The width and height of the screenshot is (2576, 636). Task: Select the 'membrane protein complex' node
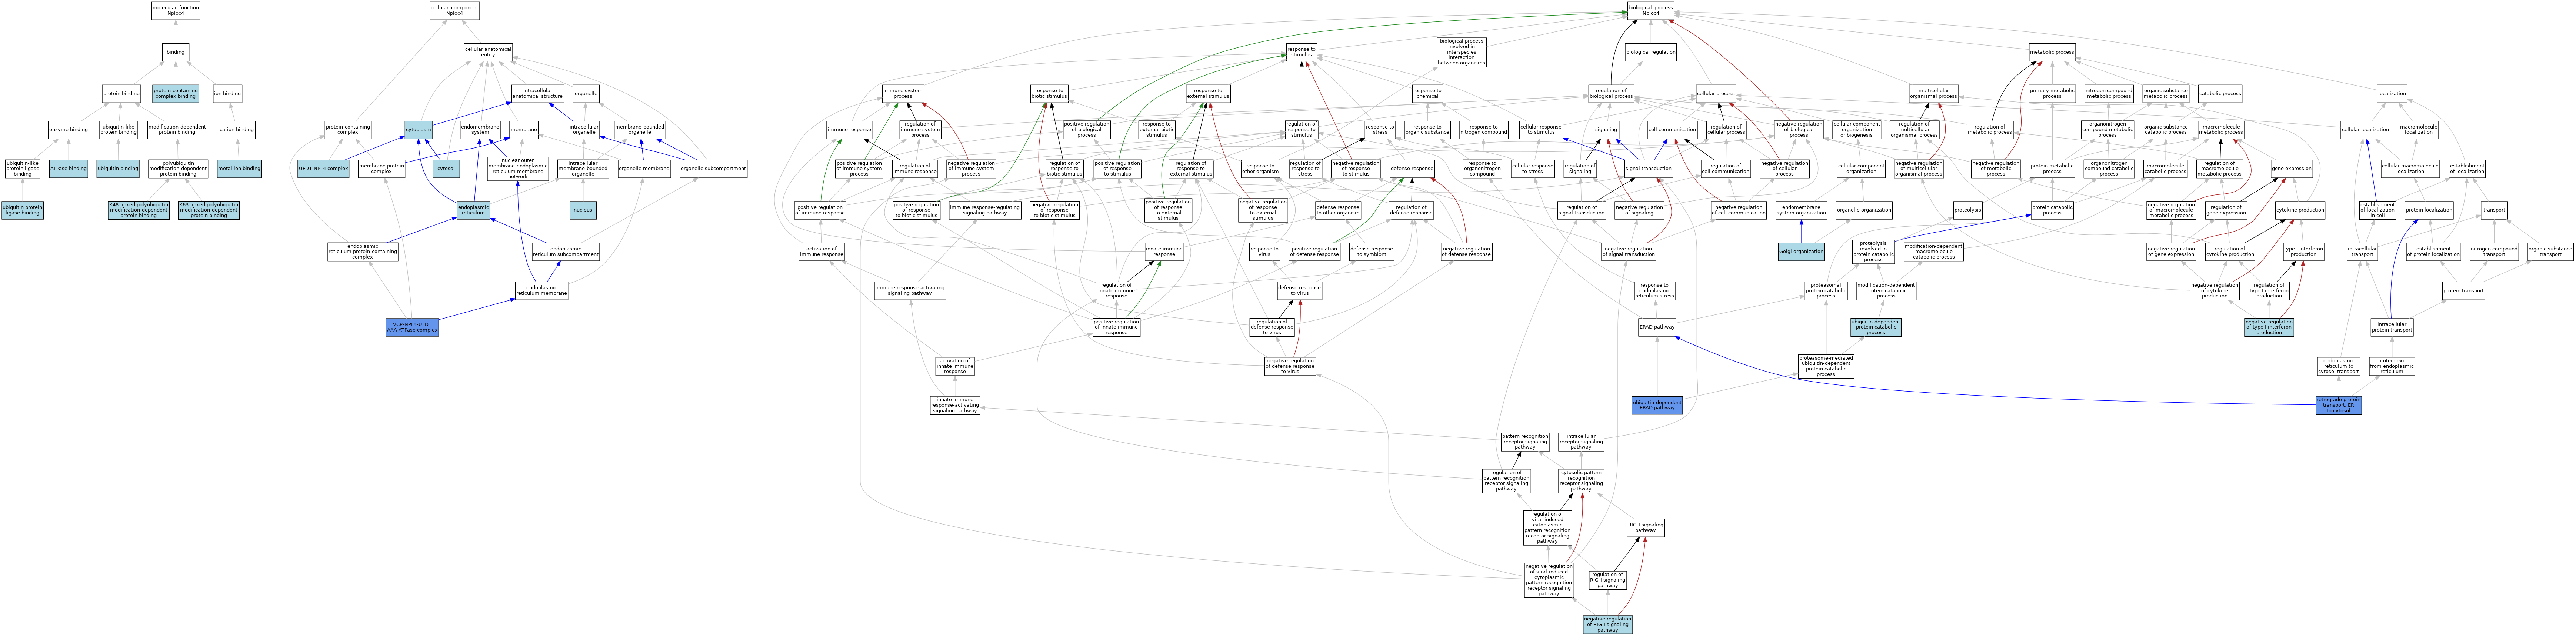tap(381, 169)
